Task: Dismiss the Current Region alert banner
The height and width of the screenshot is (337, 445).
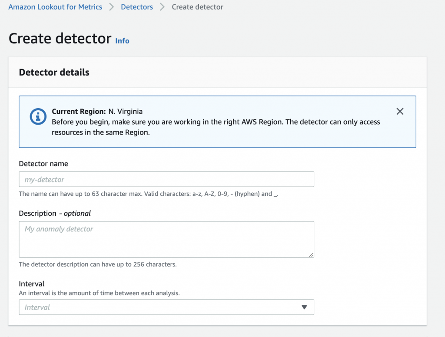Action: [400, 112]
